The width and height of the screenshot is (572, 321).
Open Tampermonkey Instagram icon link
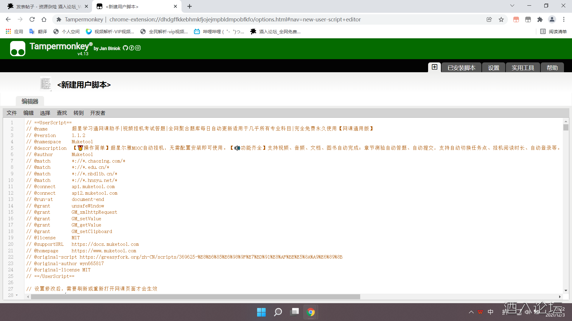click(138, 48)
